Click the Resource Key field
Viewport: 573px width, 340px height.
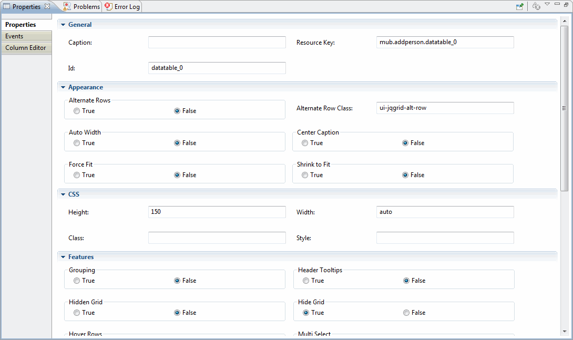click(445, 43)
